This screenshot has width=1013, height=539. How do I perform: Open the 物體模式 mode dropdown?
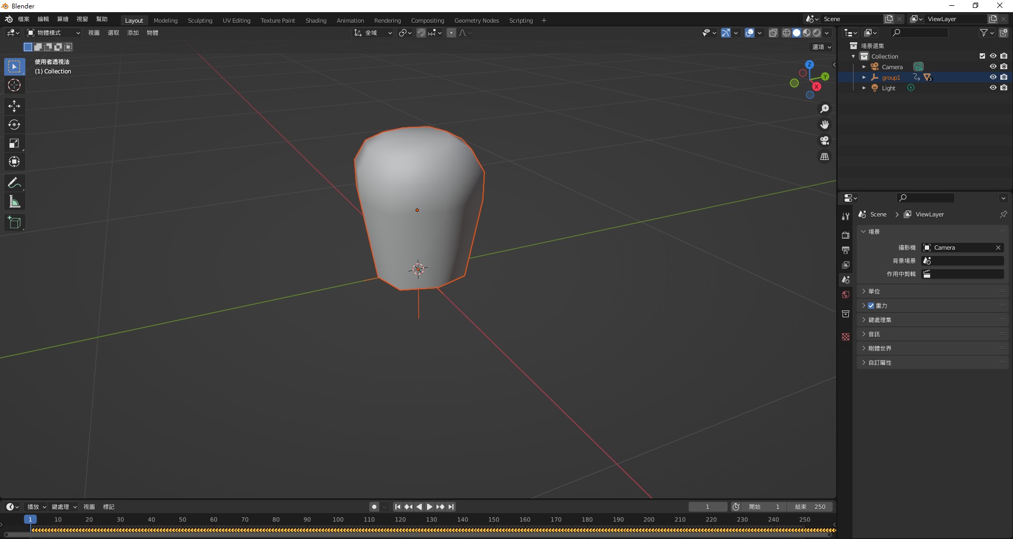[53, 33]
